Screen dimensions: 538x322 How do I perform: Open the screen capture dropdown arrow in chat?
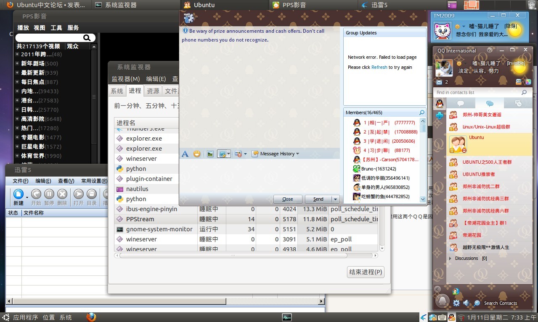tap(228, 154)
